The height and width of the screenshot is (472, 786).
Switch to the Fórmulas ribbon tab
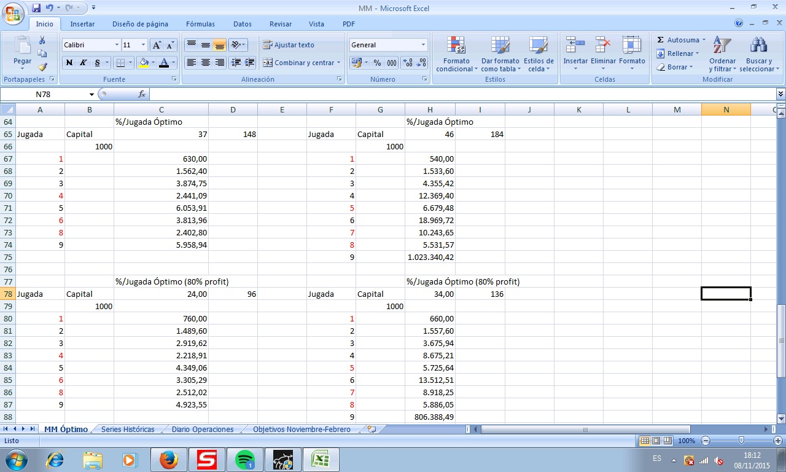(200, 24)
